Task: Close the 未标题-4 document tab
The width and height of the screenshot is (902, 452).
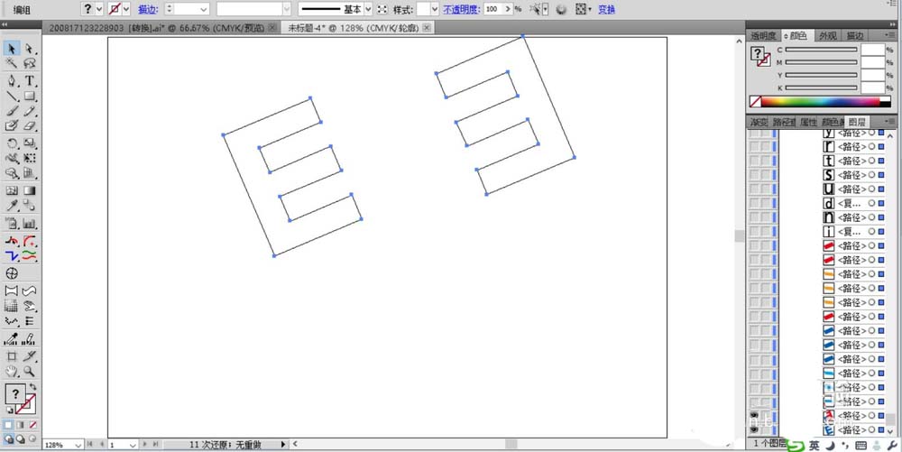Action: (x=427, y=27)
